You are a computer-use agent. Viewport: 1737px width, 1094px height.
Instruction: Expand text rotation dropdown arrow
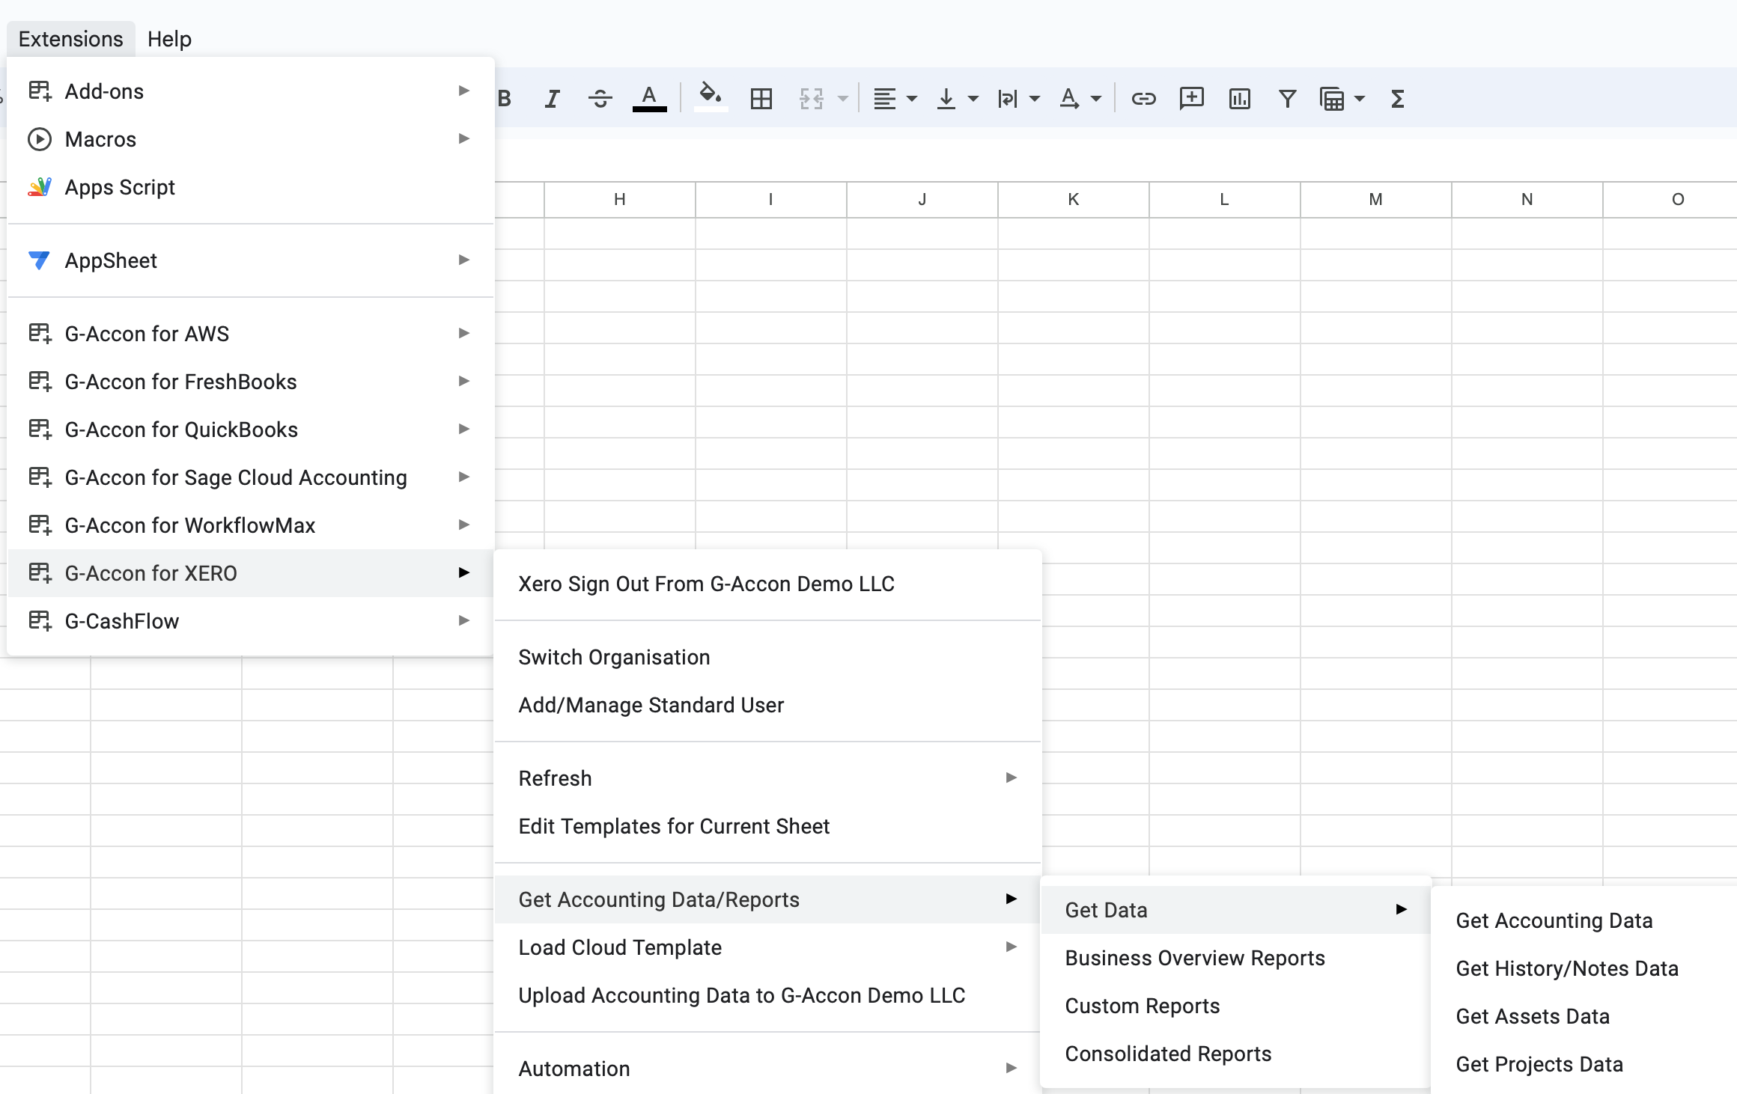[x=1096, y=99]
